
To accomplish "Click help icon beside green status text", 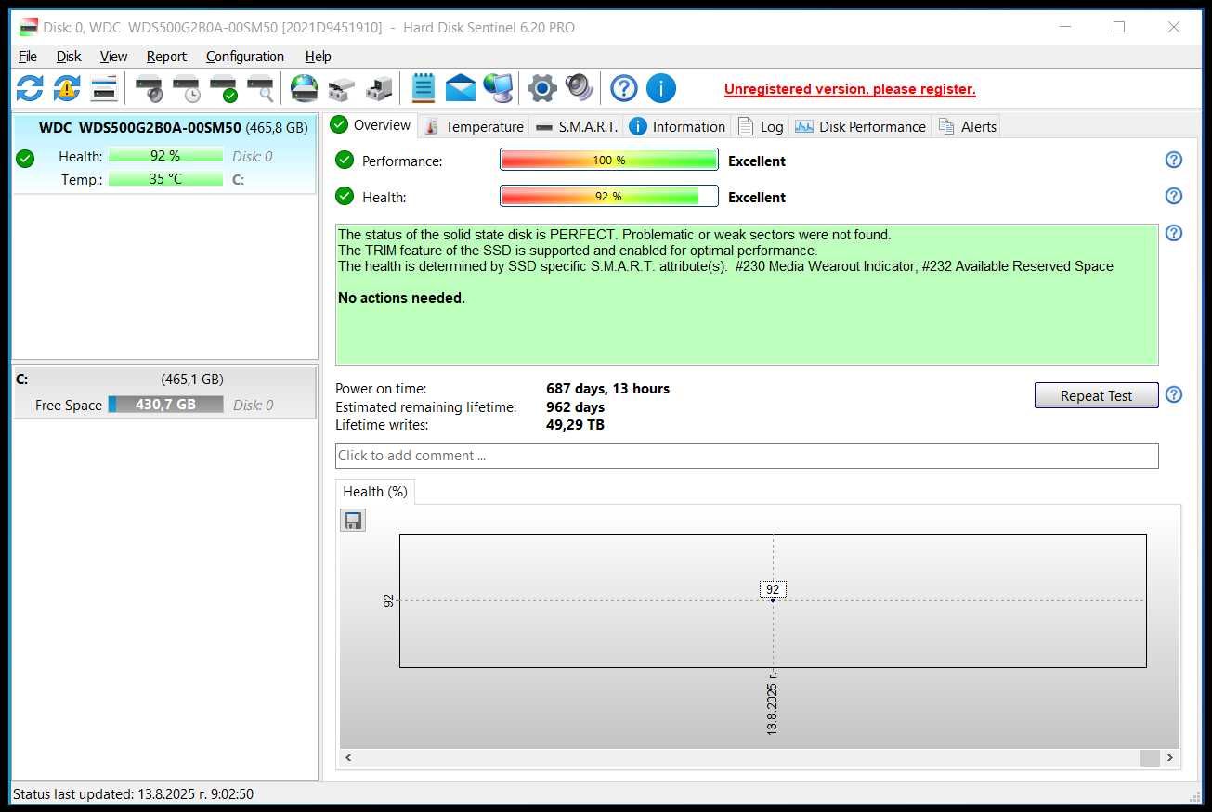I will (x=1174, y=233).
